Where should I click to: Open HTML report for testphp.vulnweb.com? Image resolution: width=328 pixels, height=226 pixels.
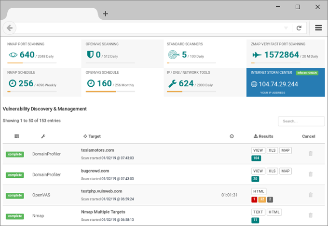(x=259, y=191)
